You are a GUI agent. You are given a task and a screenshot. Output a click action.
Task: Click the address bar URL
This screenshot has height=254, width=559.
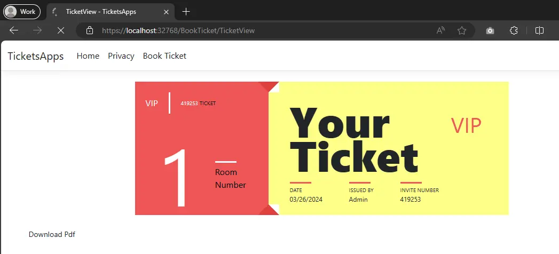(x=178, y=30)
